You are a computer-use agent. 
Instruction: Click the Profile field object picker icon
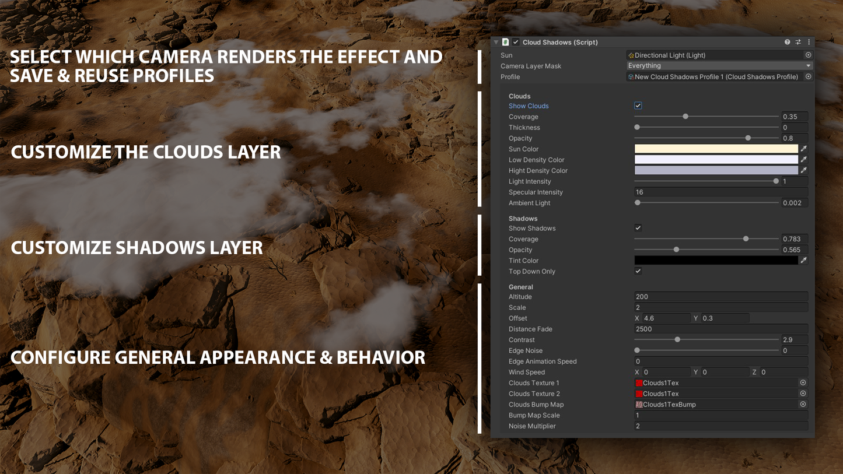(808, 76)
